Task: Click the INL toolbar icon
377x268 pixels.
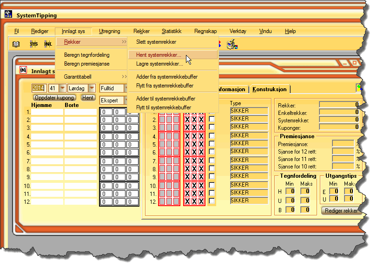Action: point(48,44)
